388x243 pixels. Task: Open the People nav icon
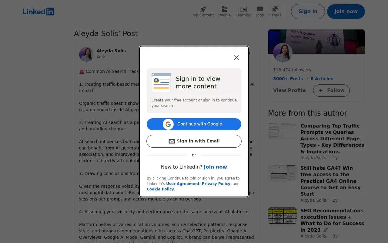225,9
